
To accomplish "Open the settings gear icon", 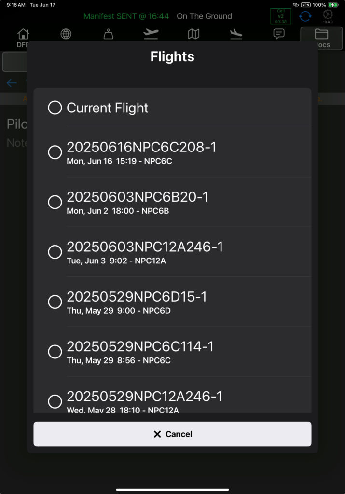I will 328,15.
